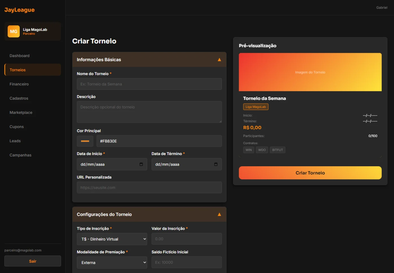Focus the Nome do Torneio field
394x273 pixels.
tap(149, 84)
